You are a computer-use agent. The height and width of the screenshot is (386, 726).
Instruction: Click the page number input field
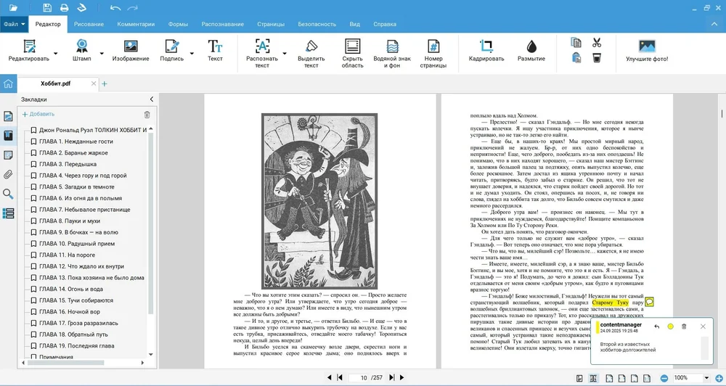click(360, 378)
